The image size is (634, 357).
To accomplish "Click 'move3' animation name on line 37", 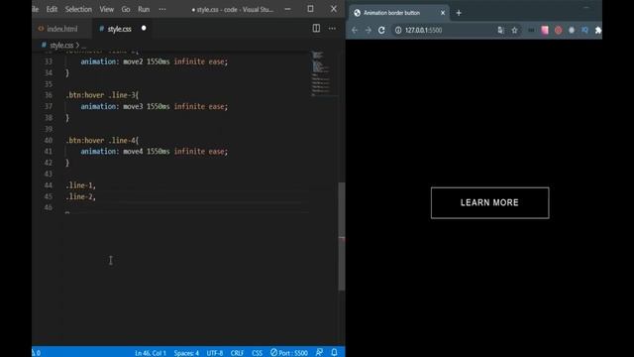I will [133, 106].
